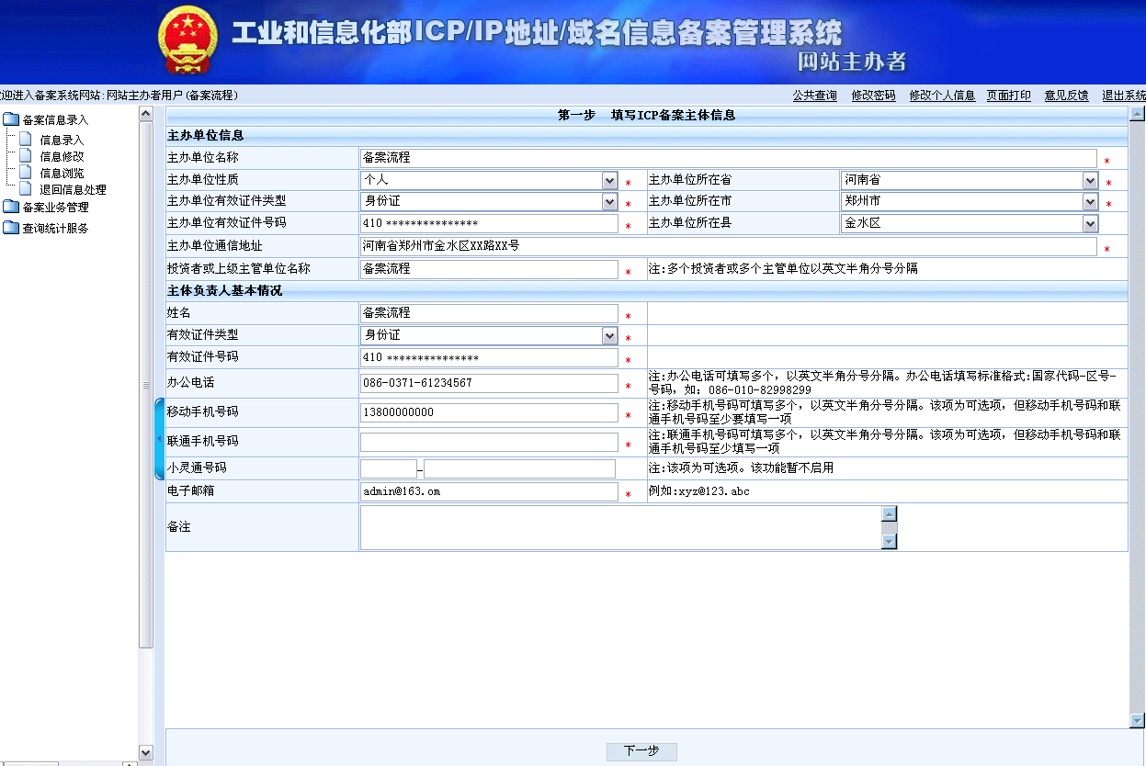Click the 备案信息录入 folder icon
Screen dimensions: 1146x766
tap(11, 119)
